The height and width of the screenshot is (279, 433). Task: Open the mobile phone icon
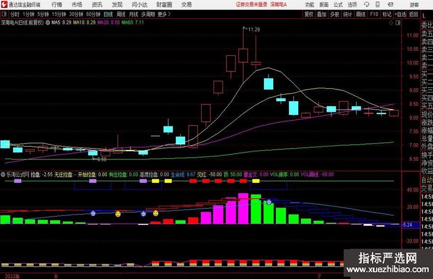378,5
